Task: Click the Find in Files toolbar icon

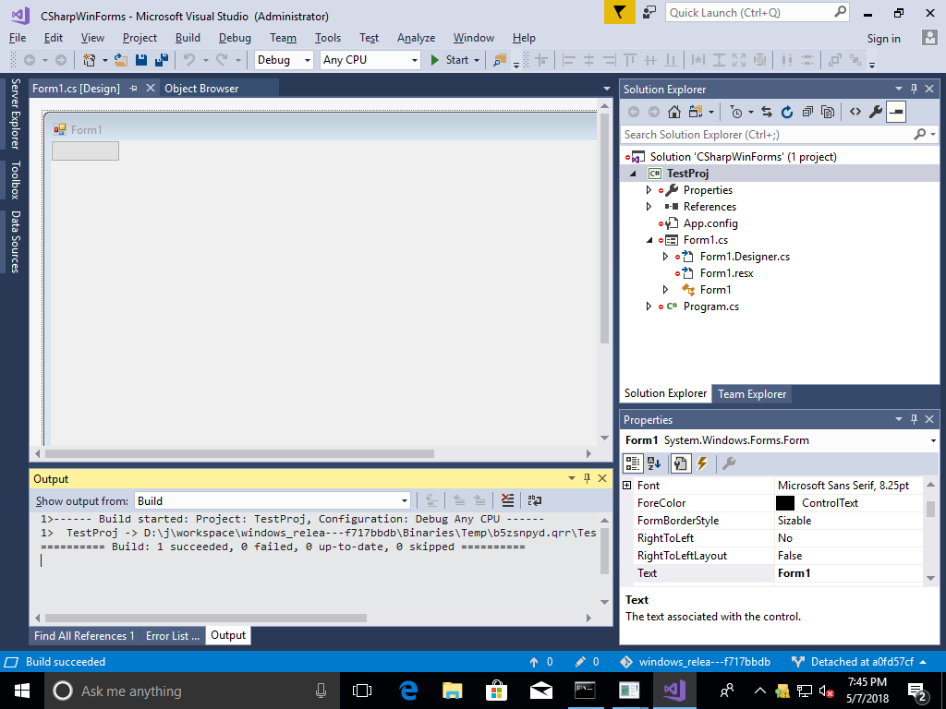Action: (500, 60)
